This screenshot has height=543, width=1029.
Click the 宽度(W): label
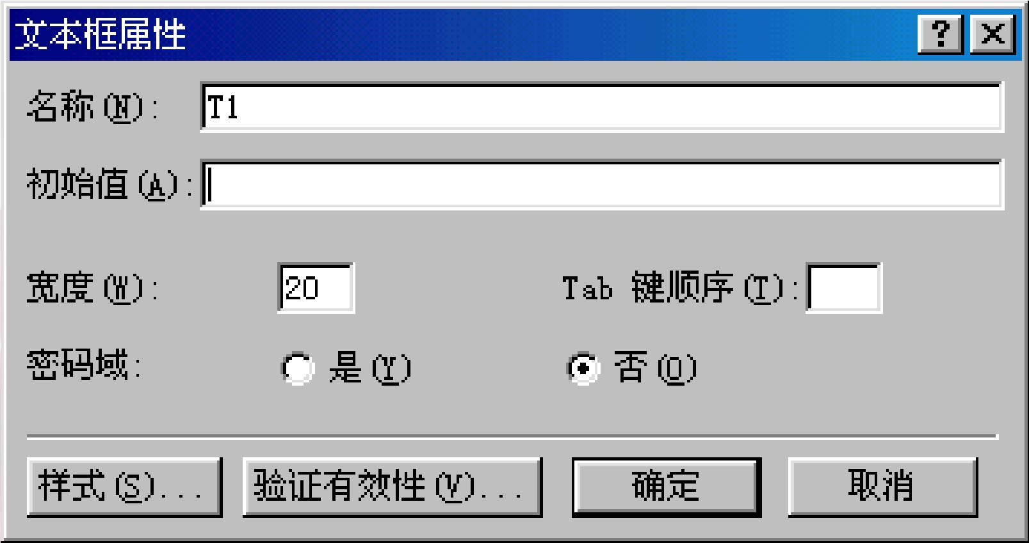tap(93, 288)
